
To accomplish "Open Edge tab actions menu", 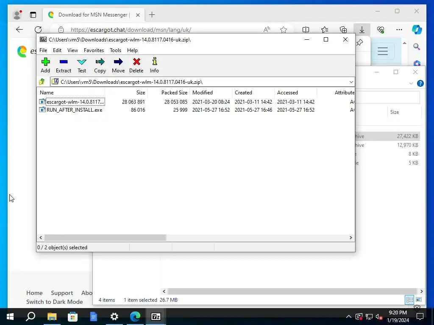I will click(x=33, y=15).
